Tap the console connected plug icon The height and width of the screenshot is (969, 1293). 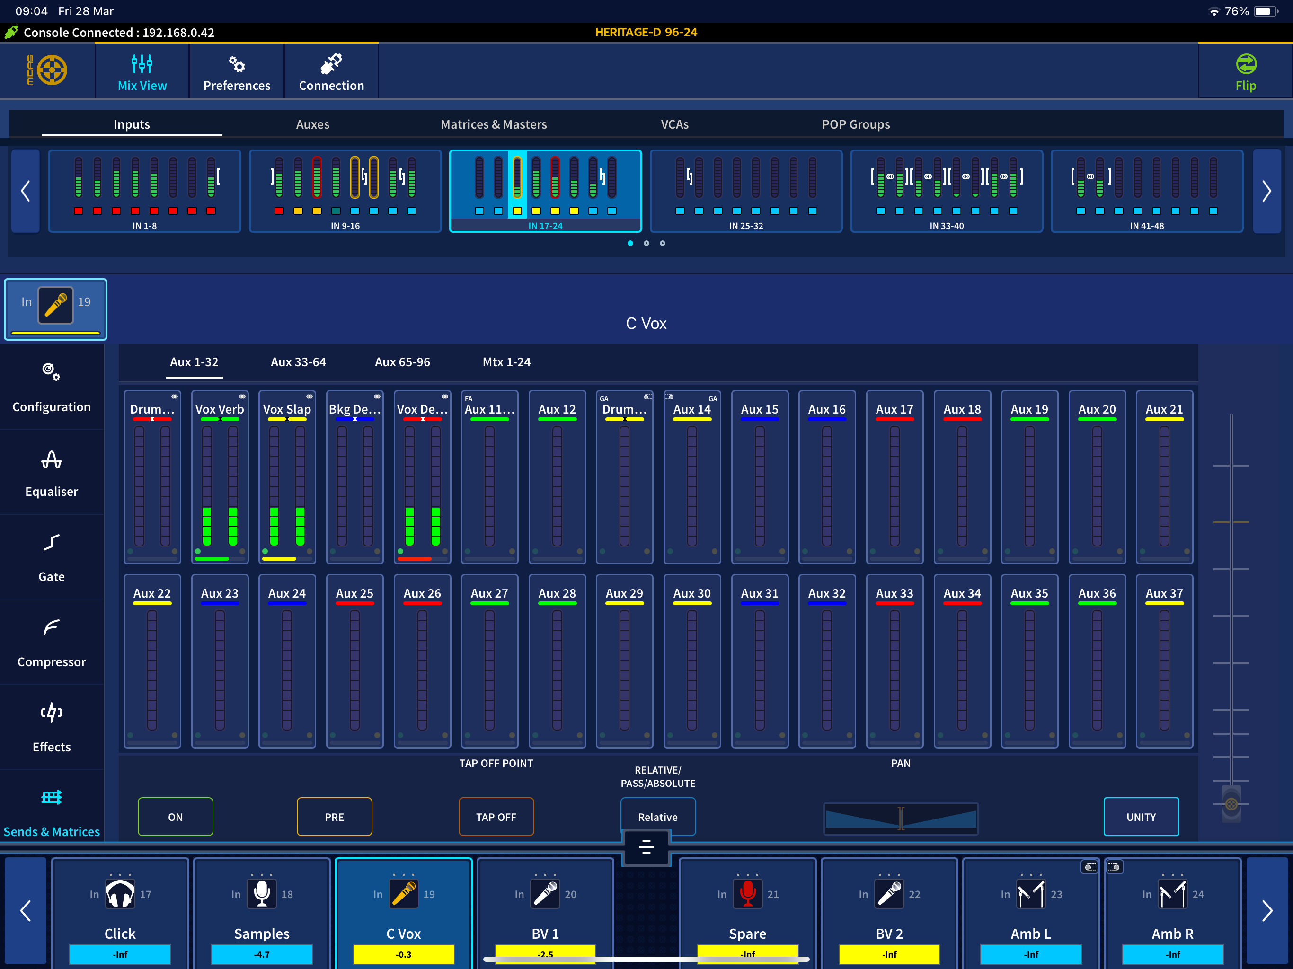coord(10,32)
